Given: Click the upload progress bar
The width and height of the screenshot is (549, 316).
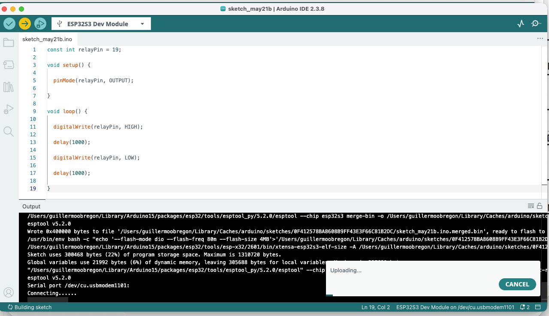Looking at the screenshot, I should (433, 295).
